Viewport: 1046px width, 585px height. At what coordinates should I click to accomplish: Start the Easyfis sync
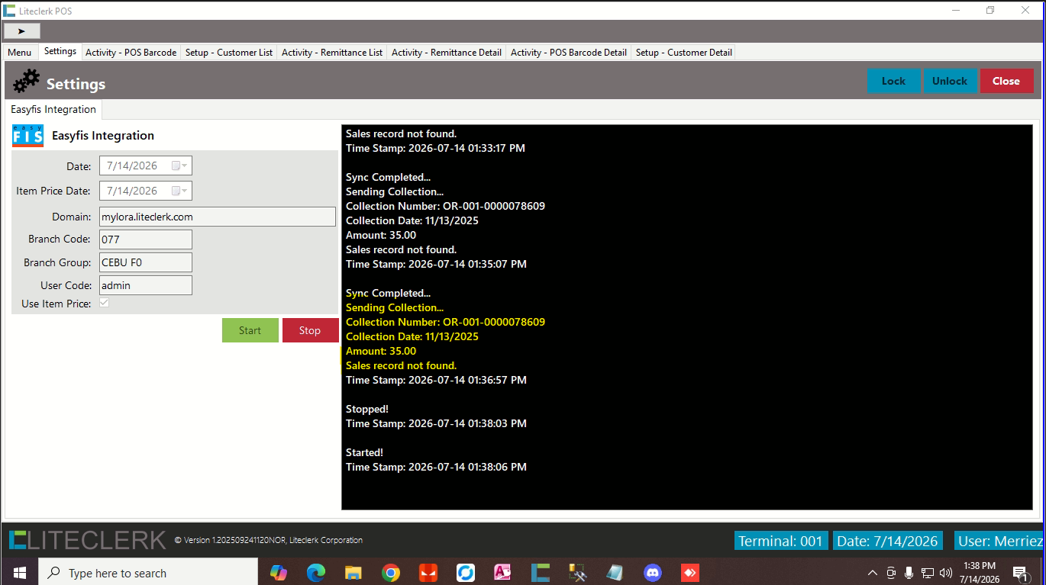click(250, 330)
